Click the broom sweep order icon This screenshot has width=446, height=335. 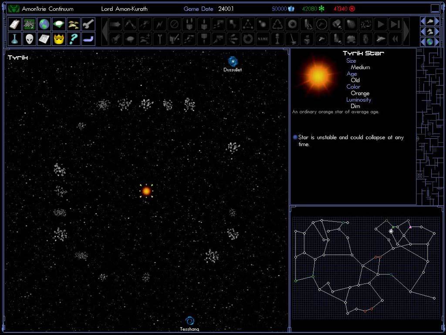coord(292,39)
